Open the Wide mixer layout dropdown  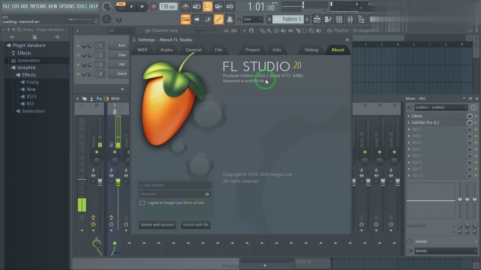click(115, 99)
